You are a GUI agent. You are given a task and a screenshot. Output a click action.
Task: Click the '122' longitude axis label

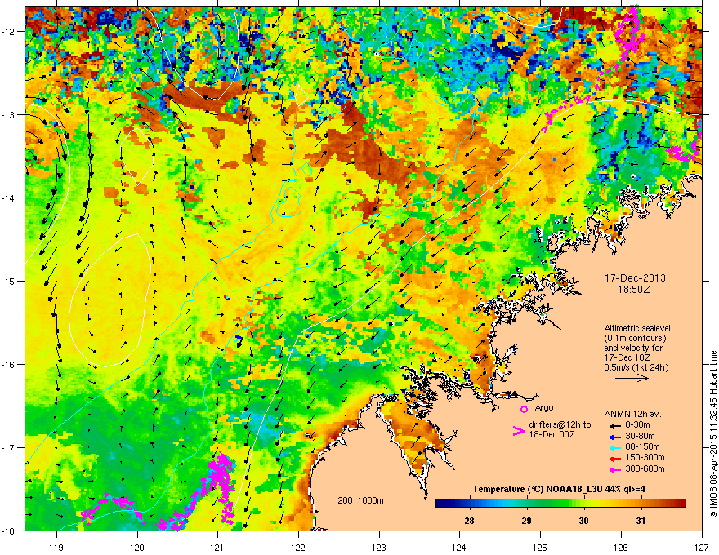click(298, 547)
